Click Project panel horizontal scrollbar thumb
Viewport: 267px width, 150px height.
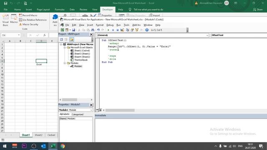[70, 100]
